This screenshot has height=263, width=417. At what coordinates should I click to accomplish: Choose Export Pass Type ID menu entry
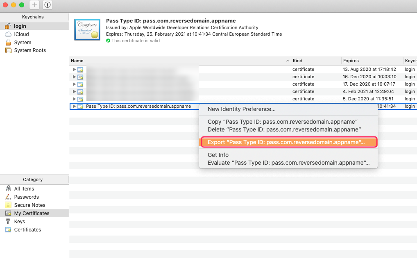tap(289, 142)
